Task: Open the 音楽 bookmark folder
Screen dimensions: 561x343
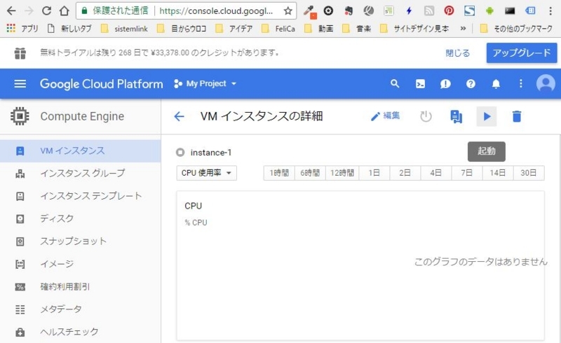Action: coord(357,29)
